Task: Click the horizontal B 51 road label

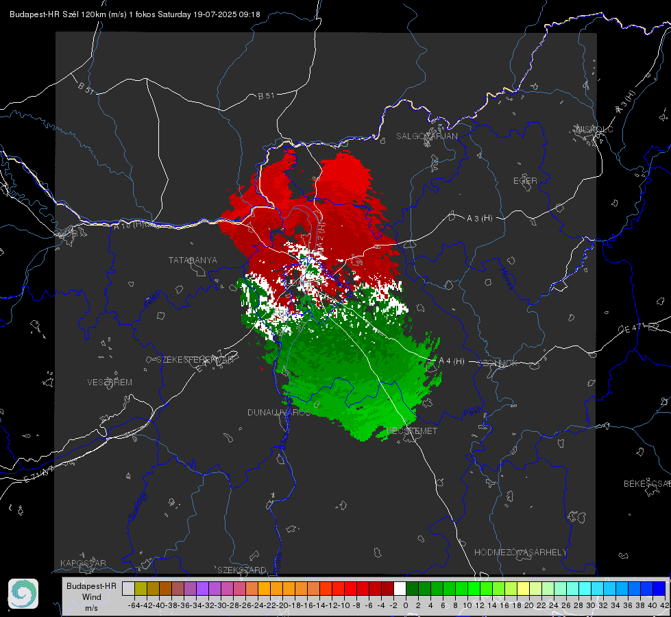Action: (266, 96)
